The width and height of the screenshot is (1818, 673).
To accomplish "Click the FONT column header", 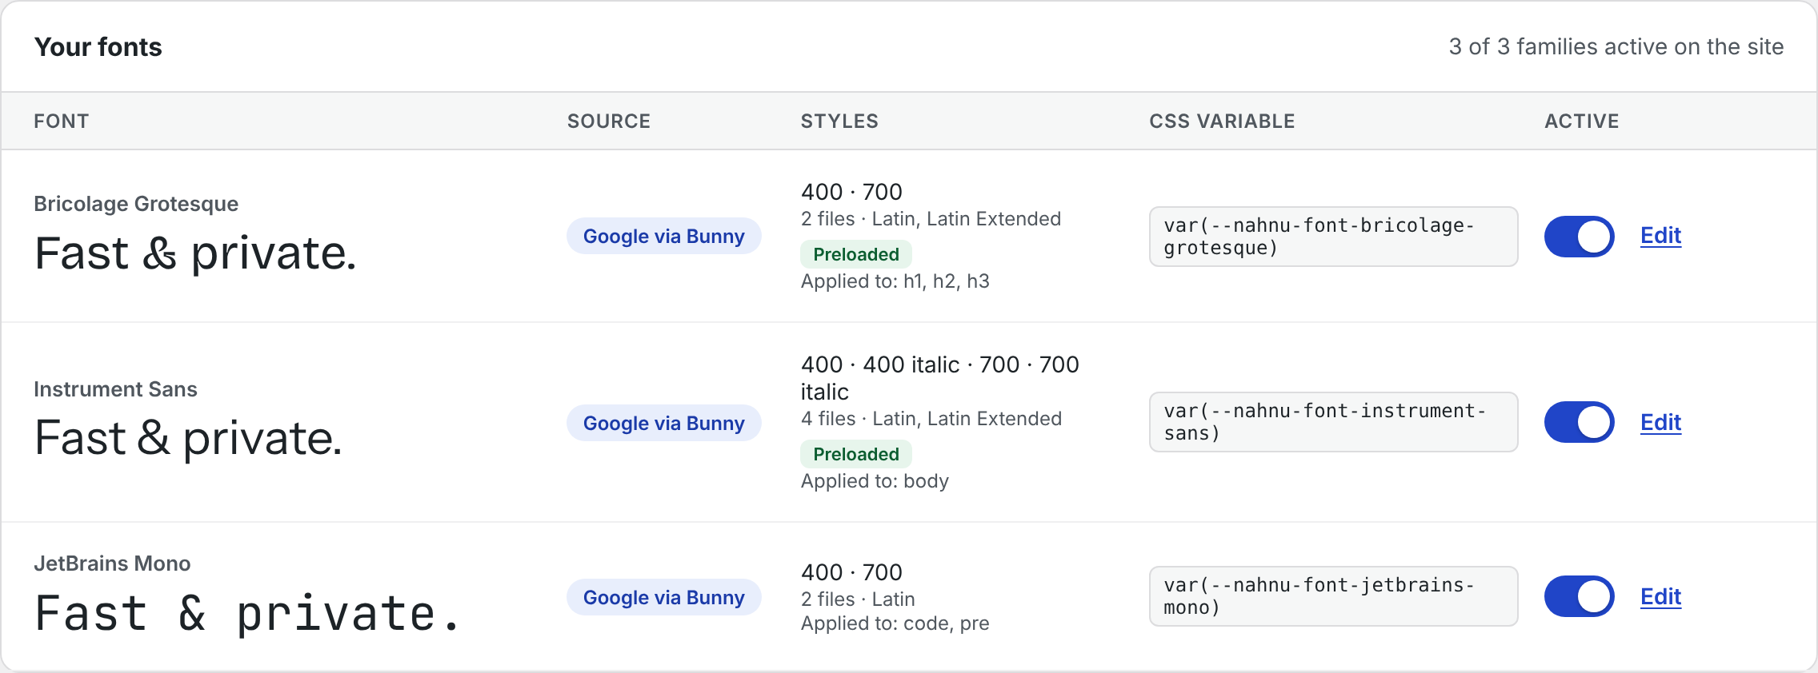I will (x=62, y=121).
